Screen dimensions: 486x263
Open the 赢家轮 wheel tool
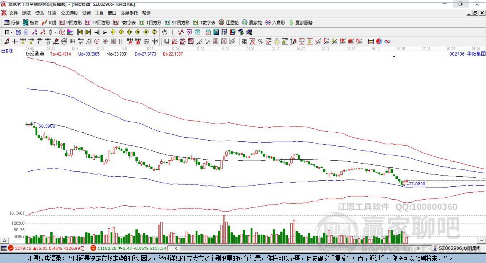tap(252, 23)
